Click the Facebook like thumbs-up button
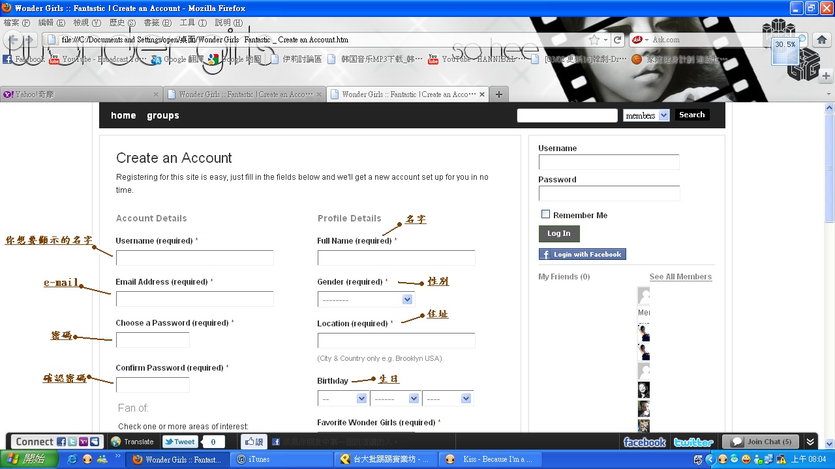 253,442
